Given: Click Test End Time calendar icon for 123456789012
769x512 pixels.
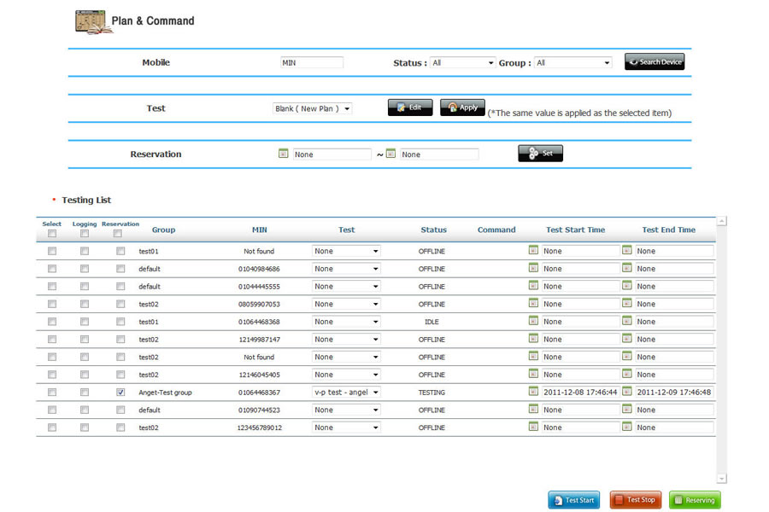Looking at the screenshot, I should click(x=626, y=428).
